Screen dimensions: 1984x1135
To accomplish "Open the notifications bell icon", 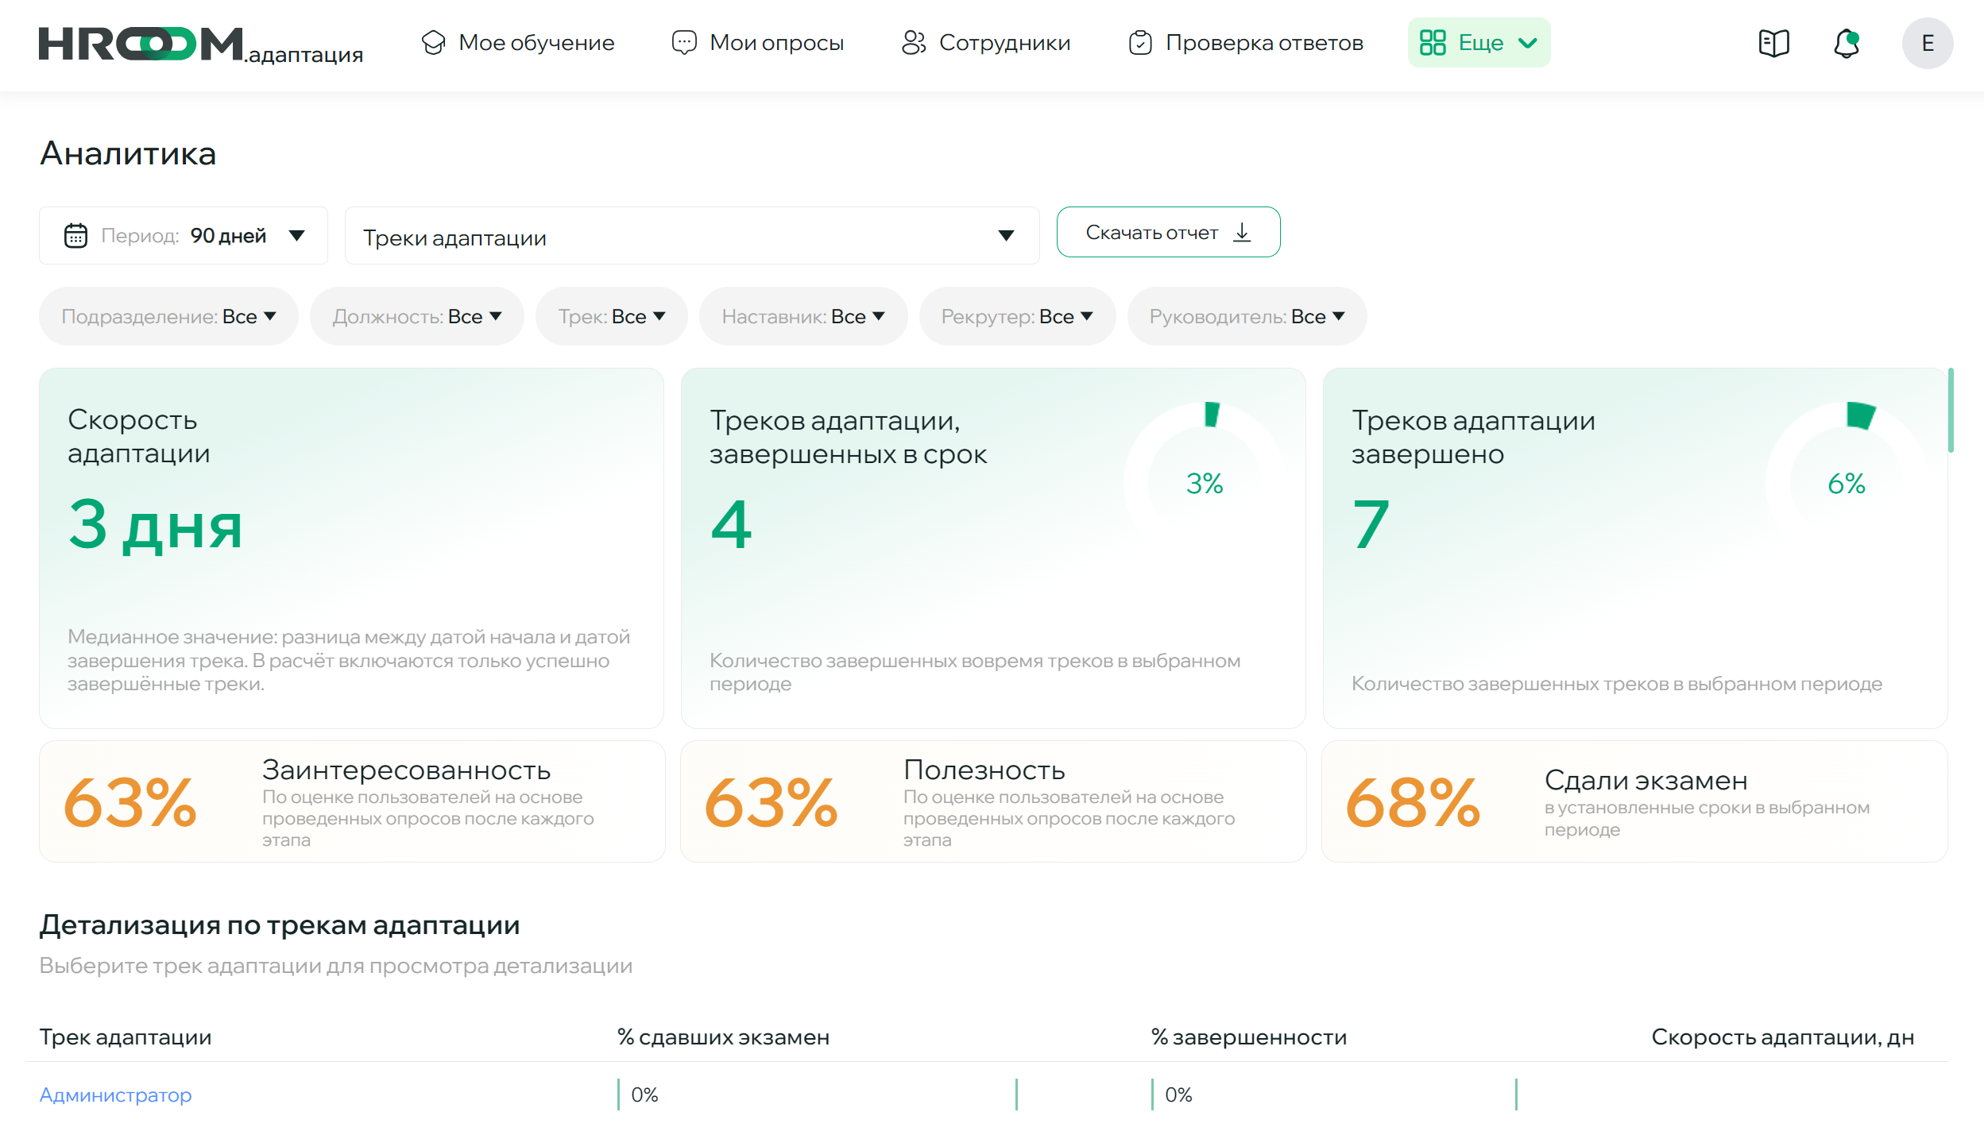I will [x=1847, y=43].
